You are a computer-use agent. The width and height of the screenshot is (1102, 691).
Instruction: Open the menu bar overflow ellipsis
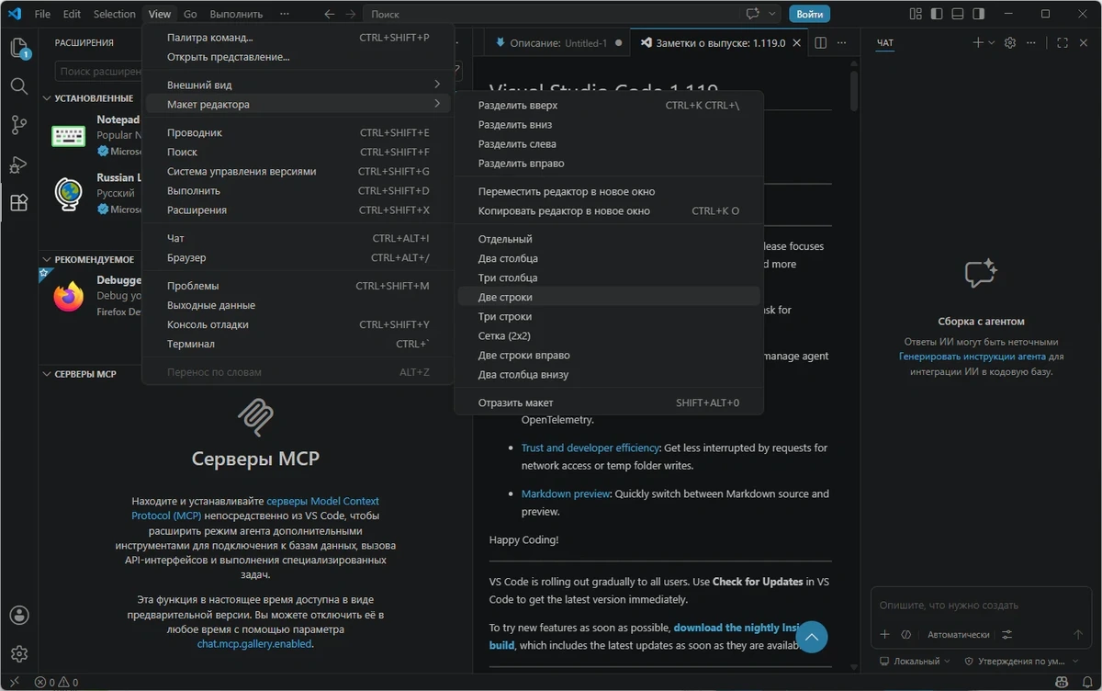pyautogui.click(x=285, y=14)
